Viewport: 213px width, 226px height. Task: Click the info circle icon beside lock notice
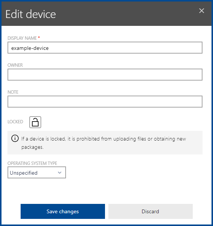click(x=15, y=139)
